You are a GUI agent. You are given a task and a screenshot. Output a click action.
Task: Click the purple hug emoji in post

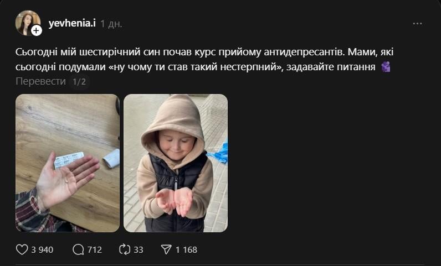click(386, 67)
